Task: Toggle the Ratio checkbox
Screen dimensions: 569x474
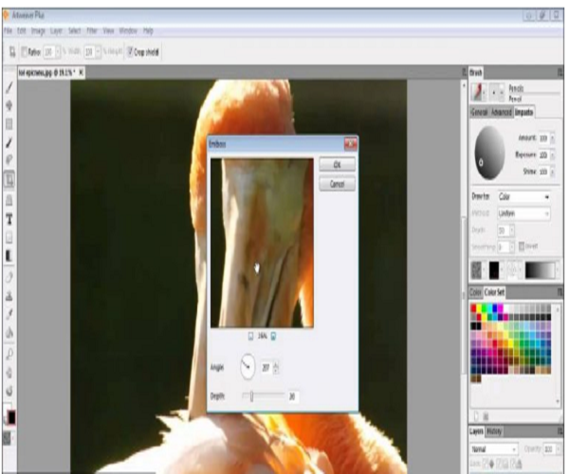Action: 24,52
